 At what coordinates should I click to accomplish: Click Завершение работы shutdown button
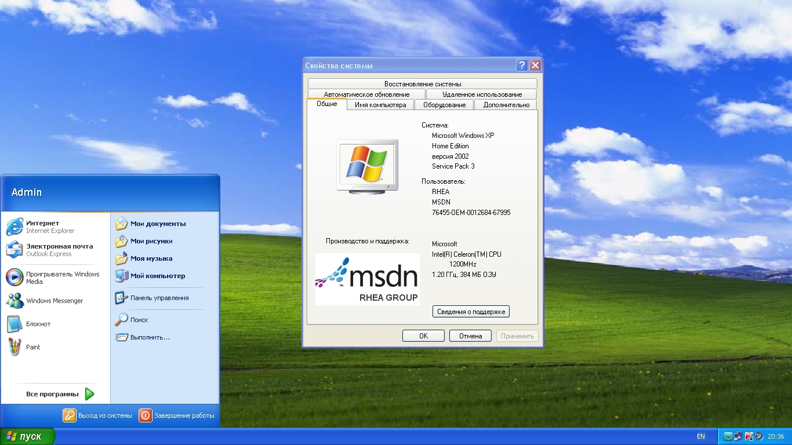click(x=177, y=415)
